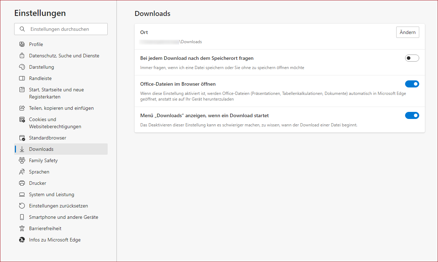This screenshot has height=262, width=438.
Task: Click the Sprachen language icon
Action: point(22,172)
